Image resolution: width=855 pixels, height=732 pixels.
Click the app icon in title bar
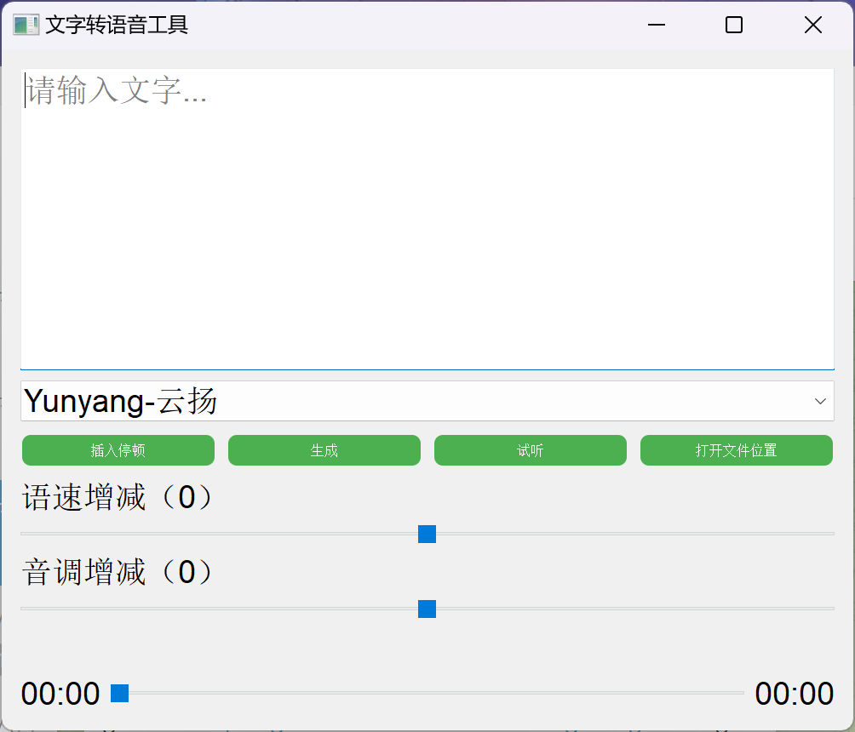click(26, 25)
